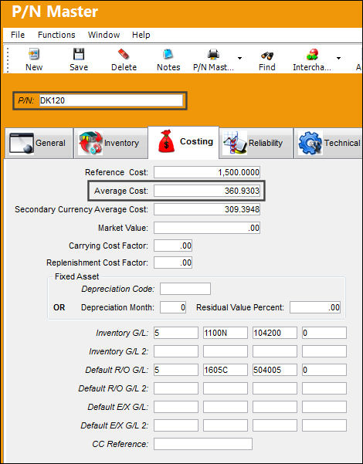Click the Default R/O G/L field containing 504005
Viewport: 363px width, 464px height.
coord(275,370)
